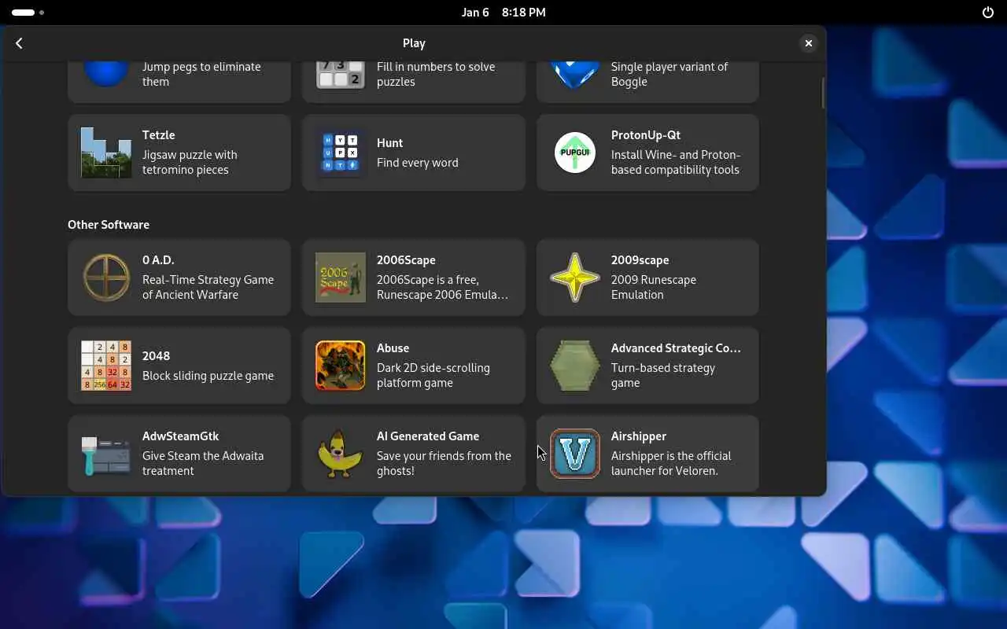Select the text "2009 Runescape Emulation"
Screen dimensions: 1007x629
(654, 287)
